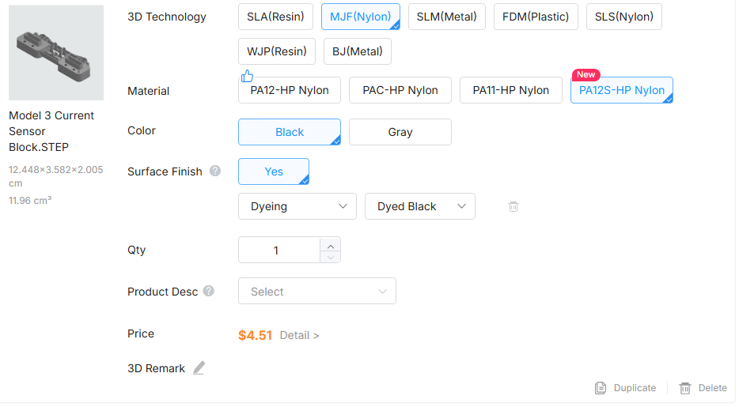
Task: Select the Gray color option
Action: pos(400,132)
